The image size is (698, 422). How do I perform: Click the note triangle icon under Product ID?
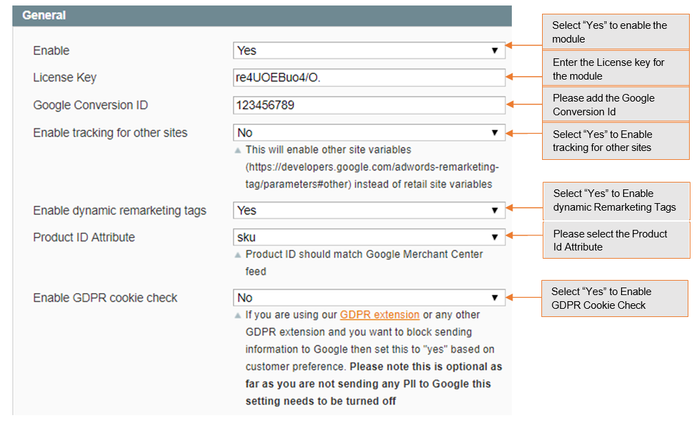click(x=238, y=255)
